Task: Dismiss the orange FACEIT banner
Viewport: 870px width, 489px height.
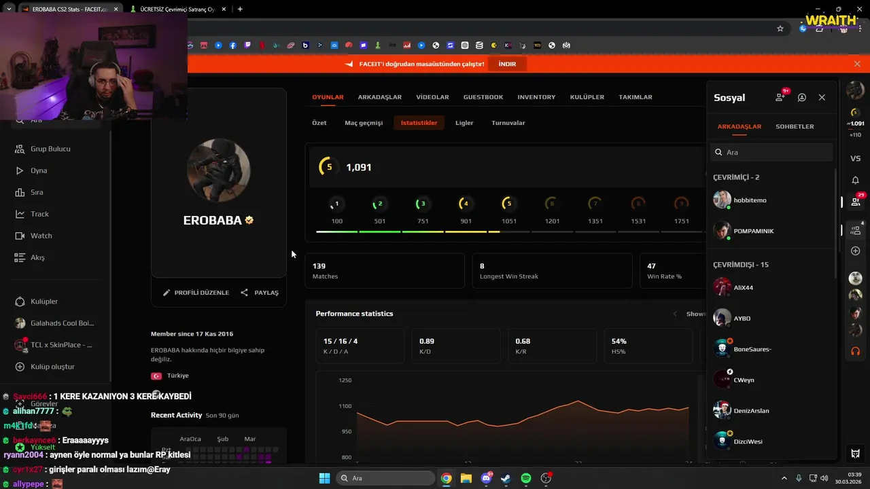Action: [857, 64]
